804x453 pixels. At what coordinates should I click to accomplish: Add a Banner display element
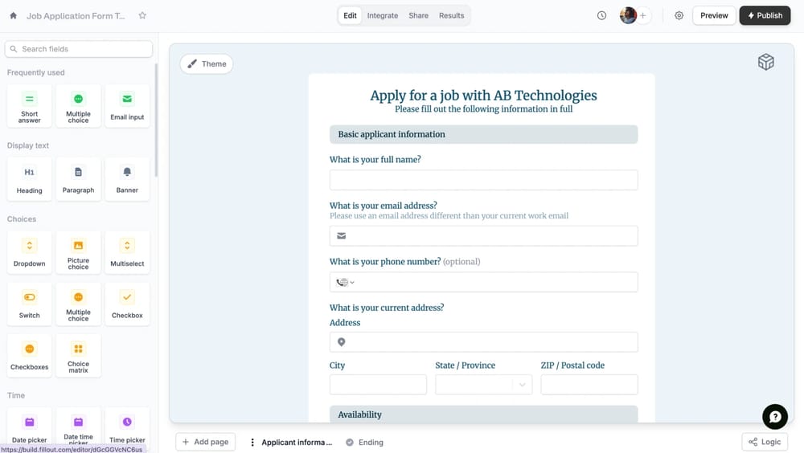point(127,178)
